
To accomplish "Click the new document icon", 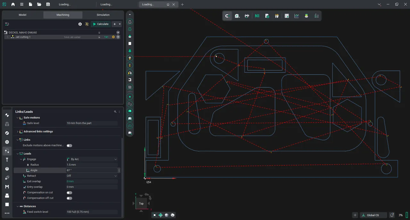I will point(30,4).
